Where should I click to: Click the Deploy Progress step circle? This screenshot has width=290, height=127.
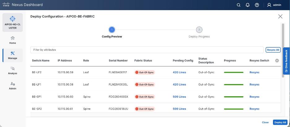[x=199, y=30]
